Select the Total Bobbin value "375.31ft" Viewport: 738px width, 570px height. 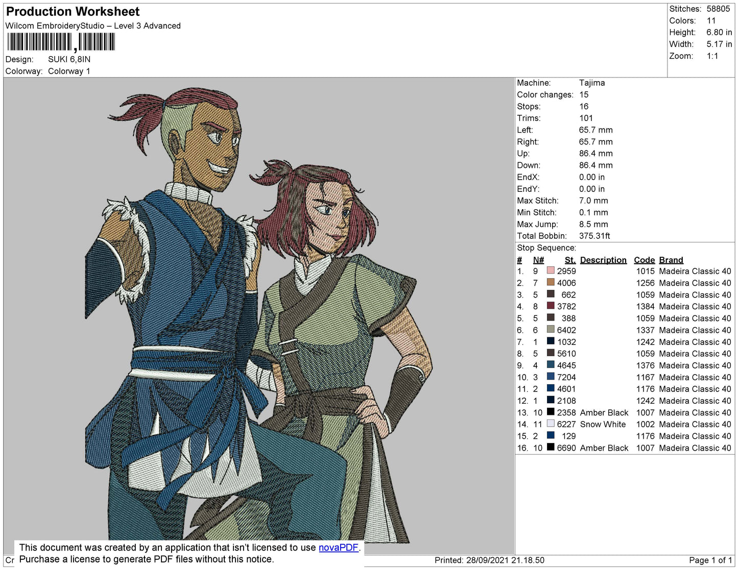point(594,236)
